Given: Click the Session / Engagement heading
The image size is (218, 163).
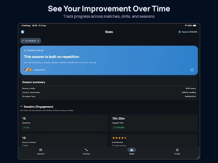Looking at the screenshot, I should [x=38, y=107].
